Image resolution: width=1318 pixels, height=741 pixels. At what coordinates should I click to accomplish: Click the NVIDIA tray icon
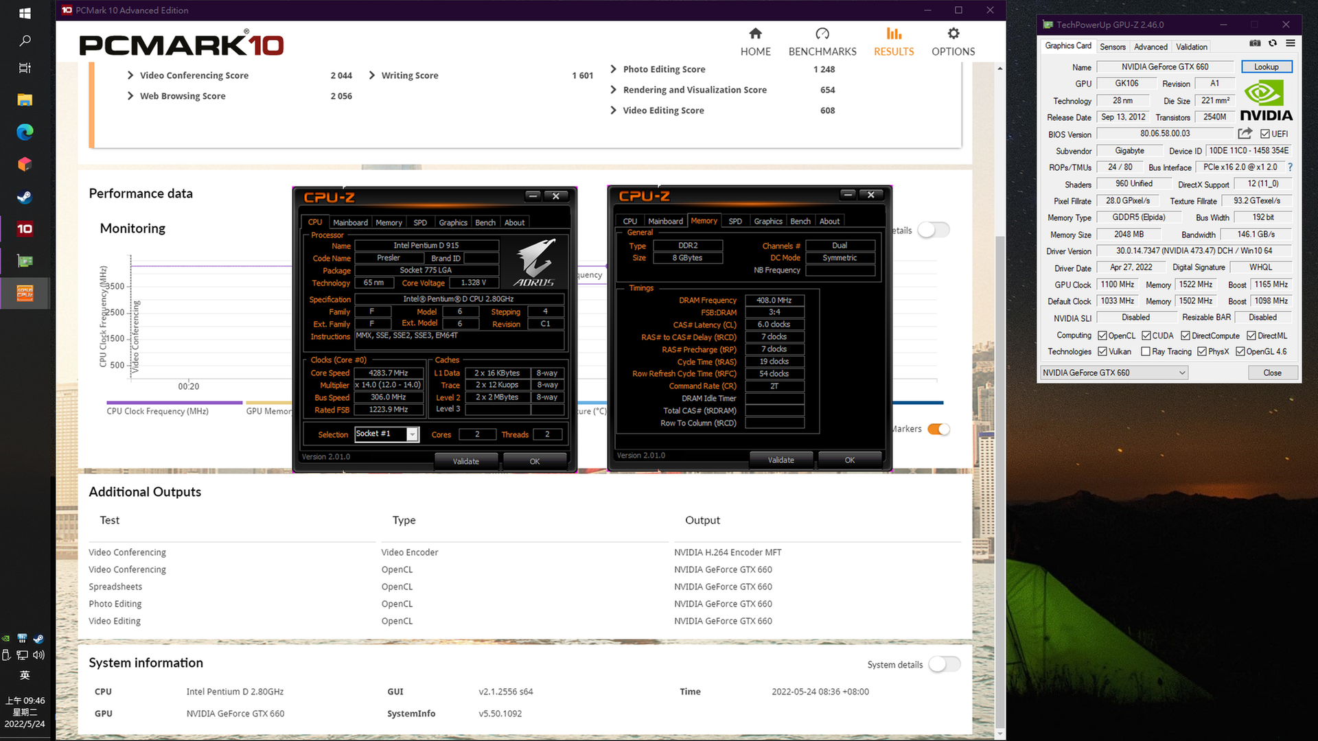click(6, 638)
